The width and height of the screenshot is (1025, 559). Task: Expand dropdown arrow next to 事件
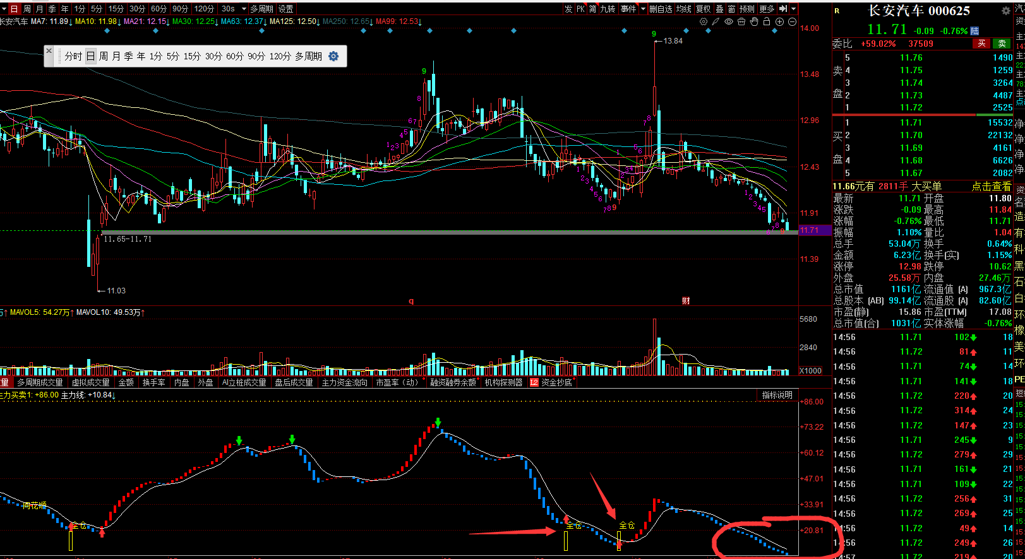coord(643,9)
